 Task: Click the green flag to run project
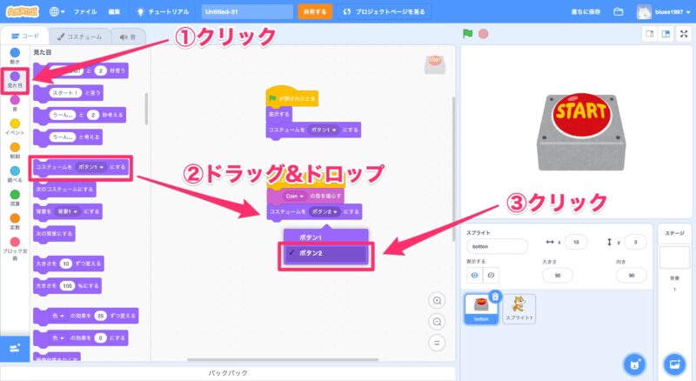468,34
